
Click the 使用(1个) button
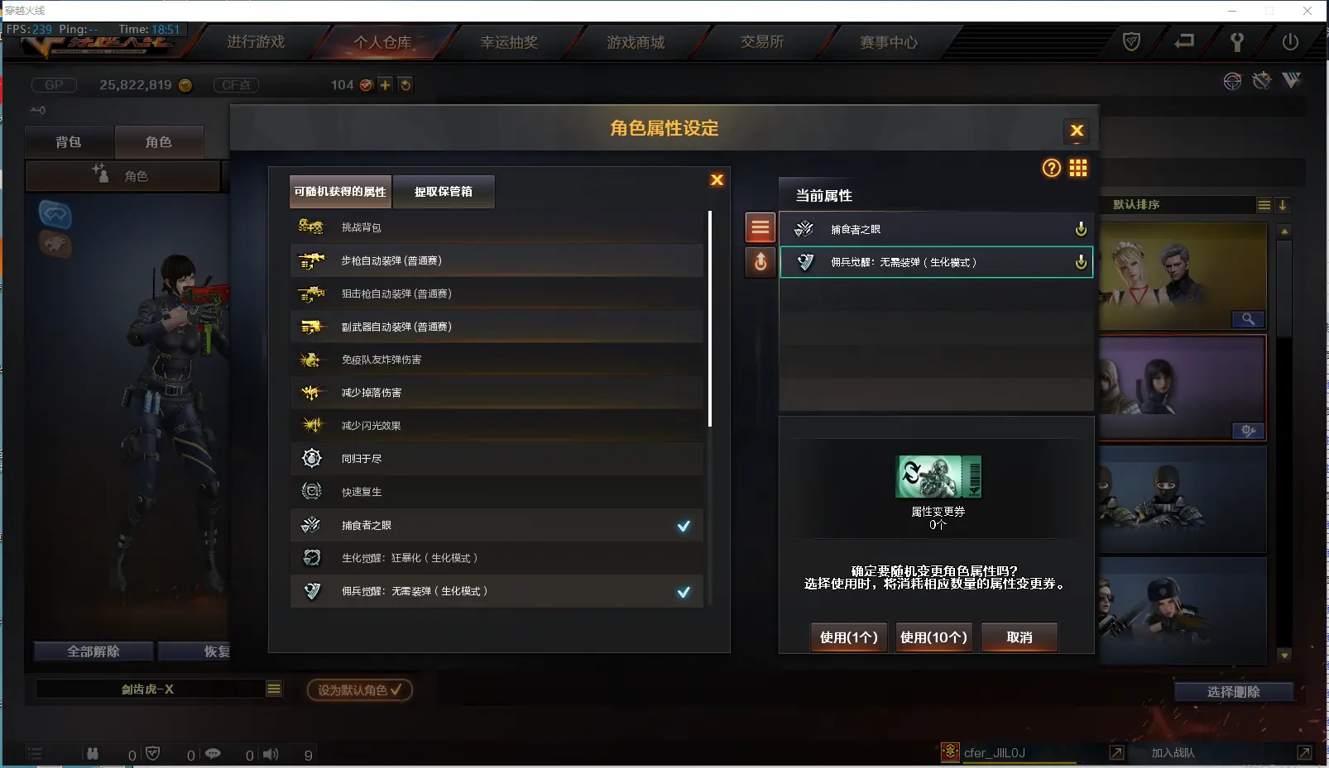click(x=848, y=637)
